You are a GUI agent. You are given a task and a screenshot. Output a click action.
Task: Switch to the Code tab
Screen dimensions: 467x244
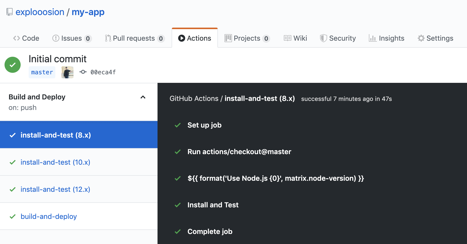point(26,38)
